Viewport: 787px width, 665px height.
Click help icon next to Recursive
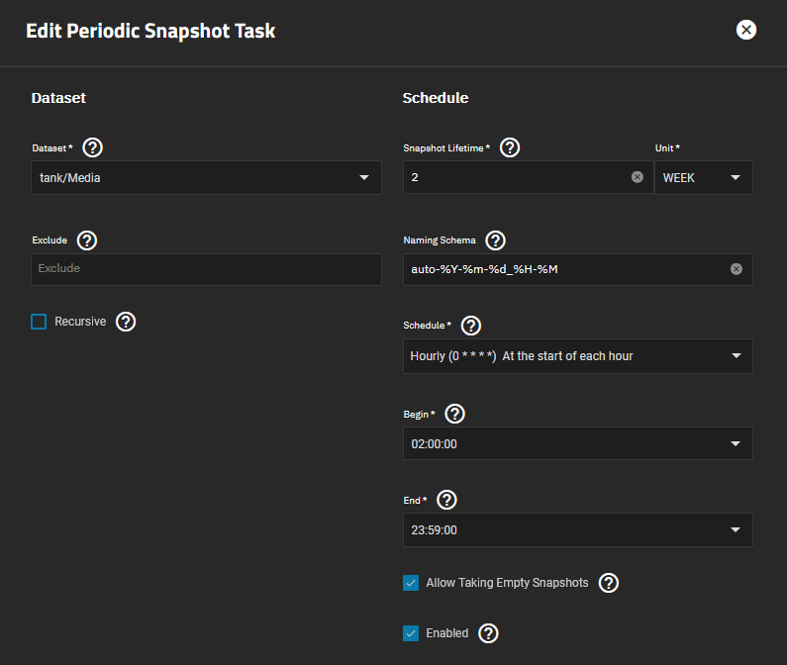point(126,322)
